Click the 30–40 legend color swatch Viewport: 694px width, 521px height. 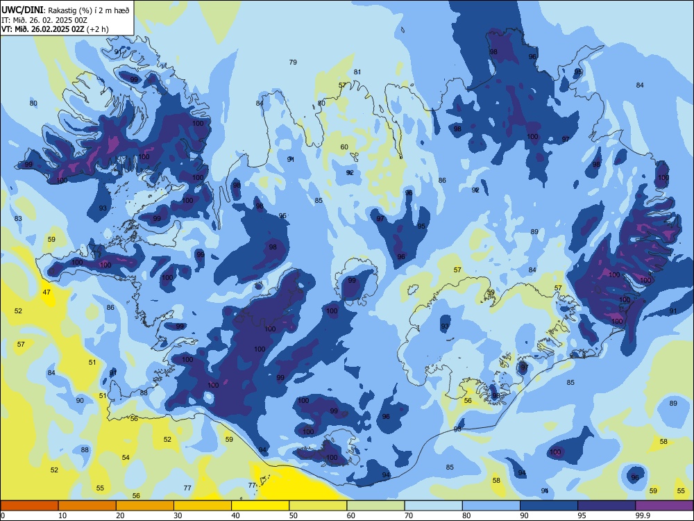[x=203, y=506]
